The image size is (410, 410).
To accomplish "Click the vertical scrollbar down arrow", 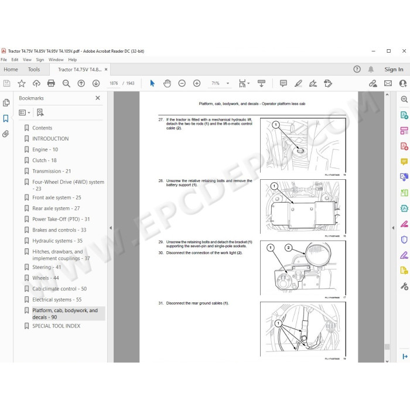I will (387, 361).
